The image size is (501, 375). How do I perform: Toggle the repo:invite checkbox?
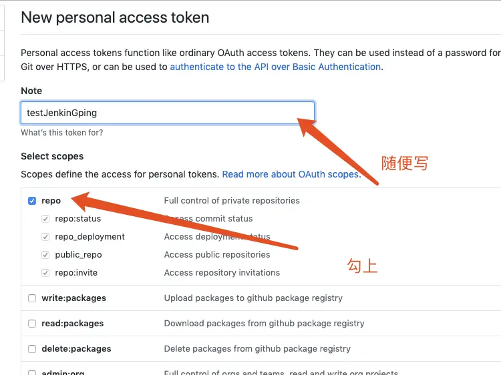45,273
